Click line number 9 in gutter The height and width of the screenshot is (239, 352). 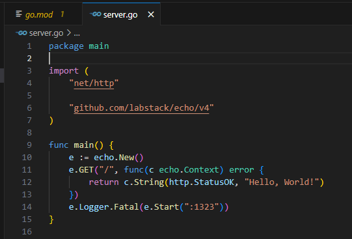pyautogui.click(x=29, y=145)
